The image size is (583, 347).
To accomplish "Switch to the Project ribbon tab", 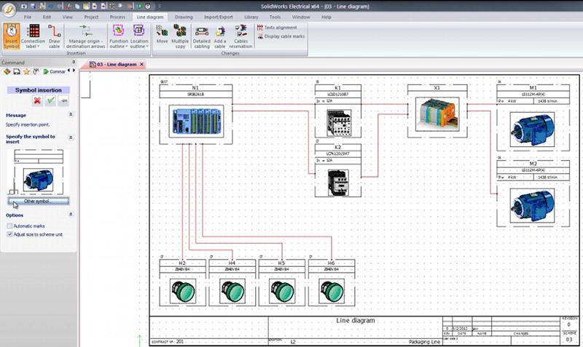I will [x=91, y=17].
